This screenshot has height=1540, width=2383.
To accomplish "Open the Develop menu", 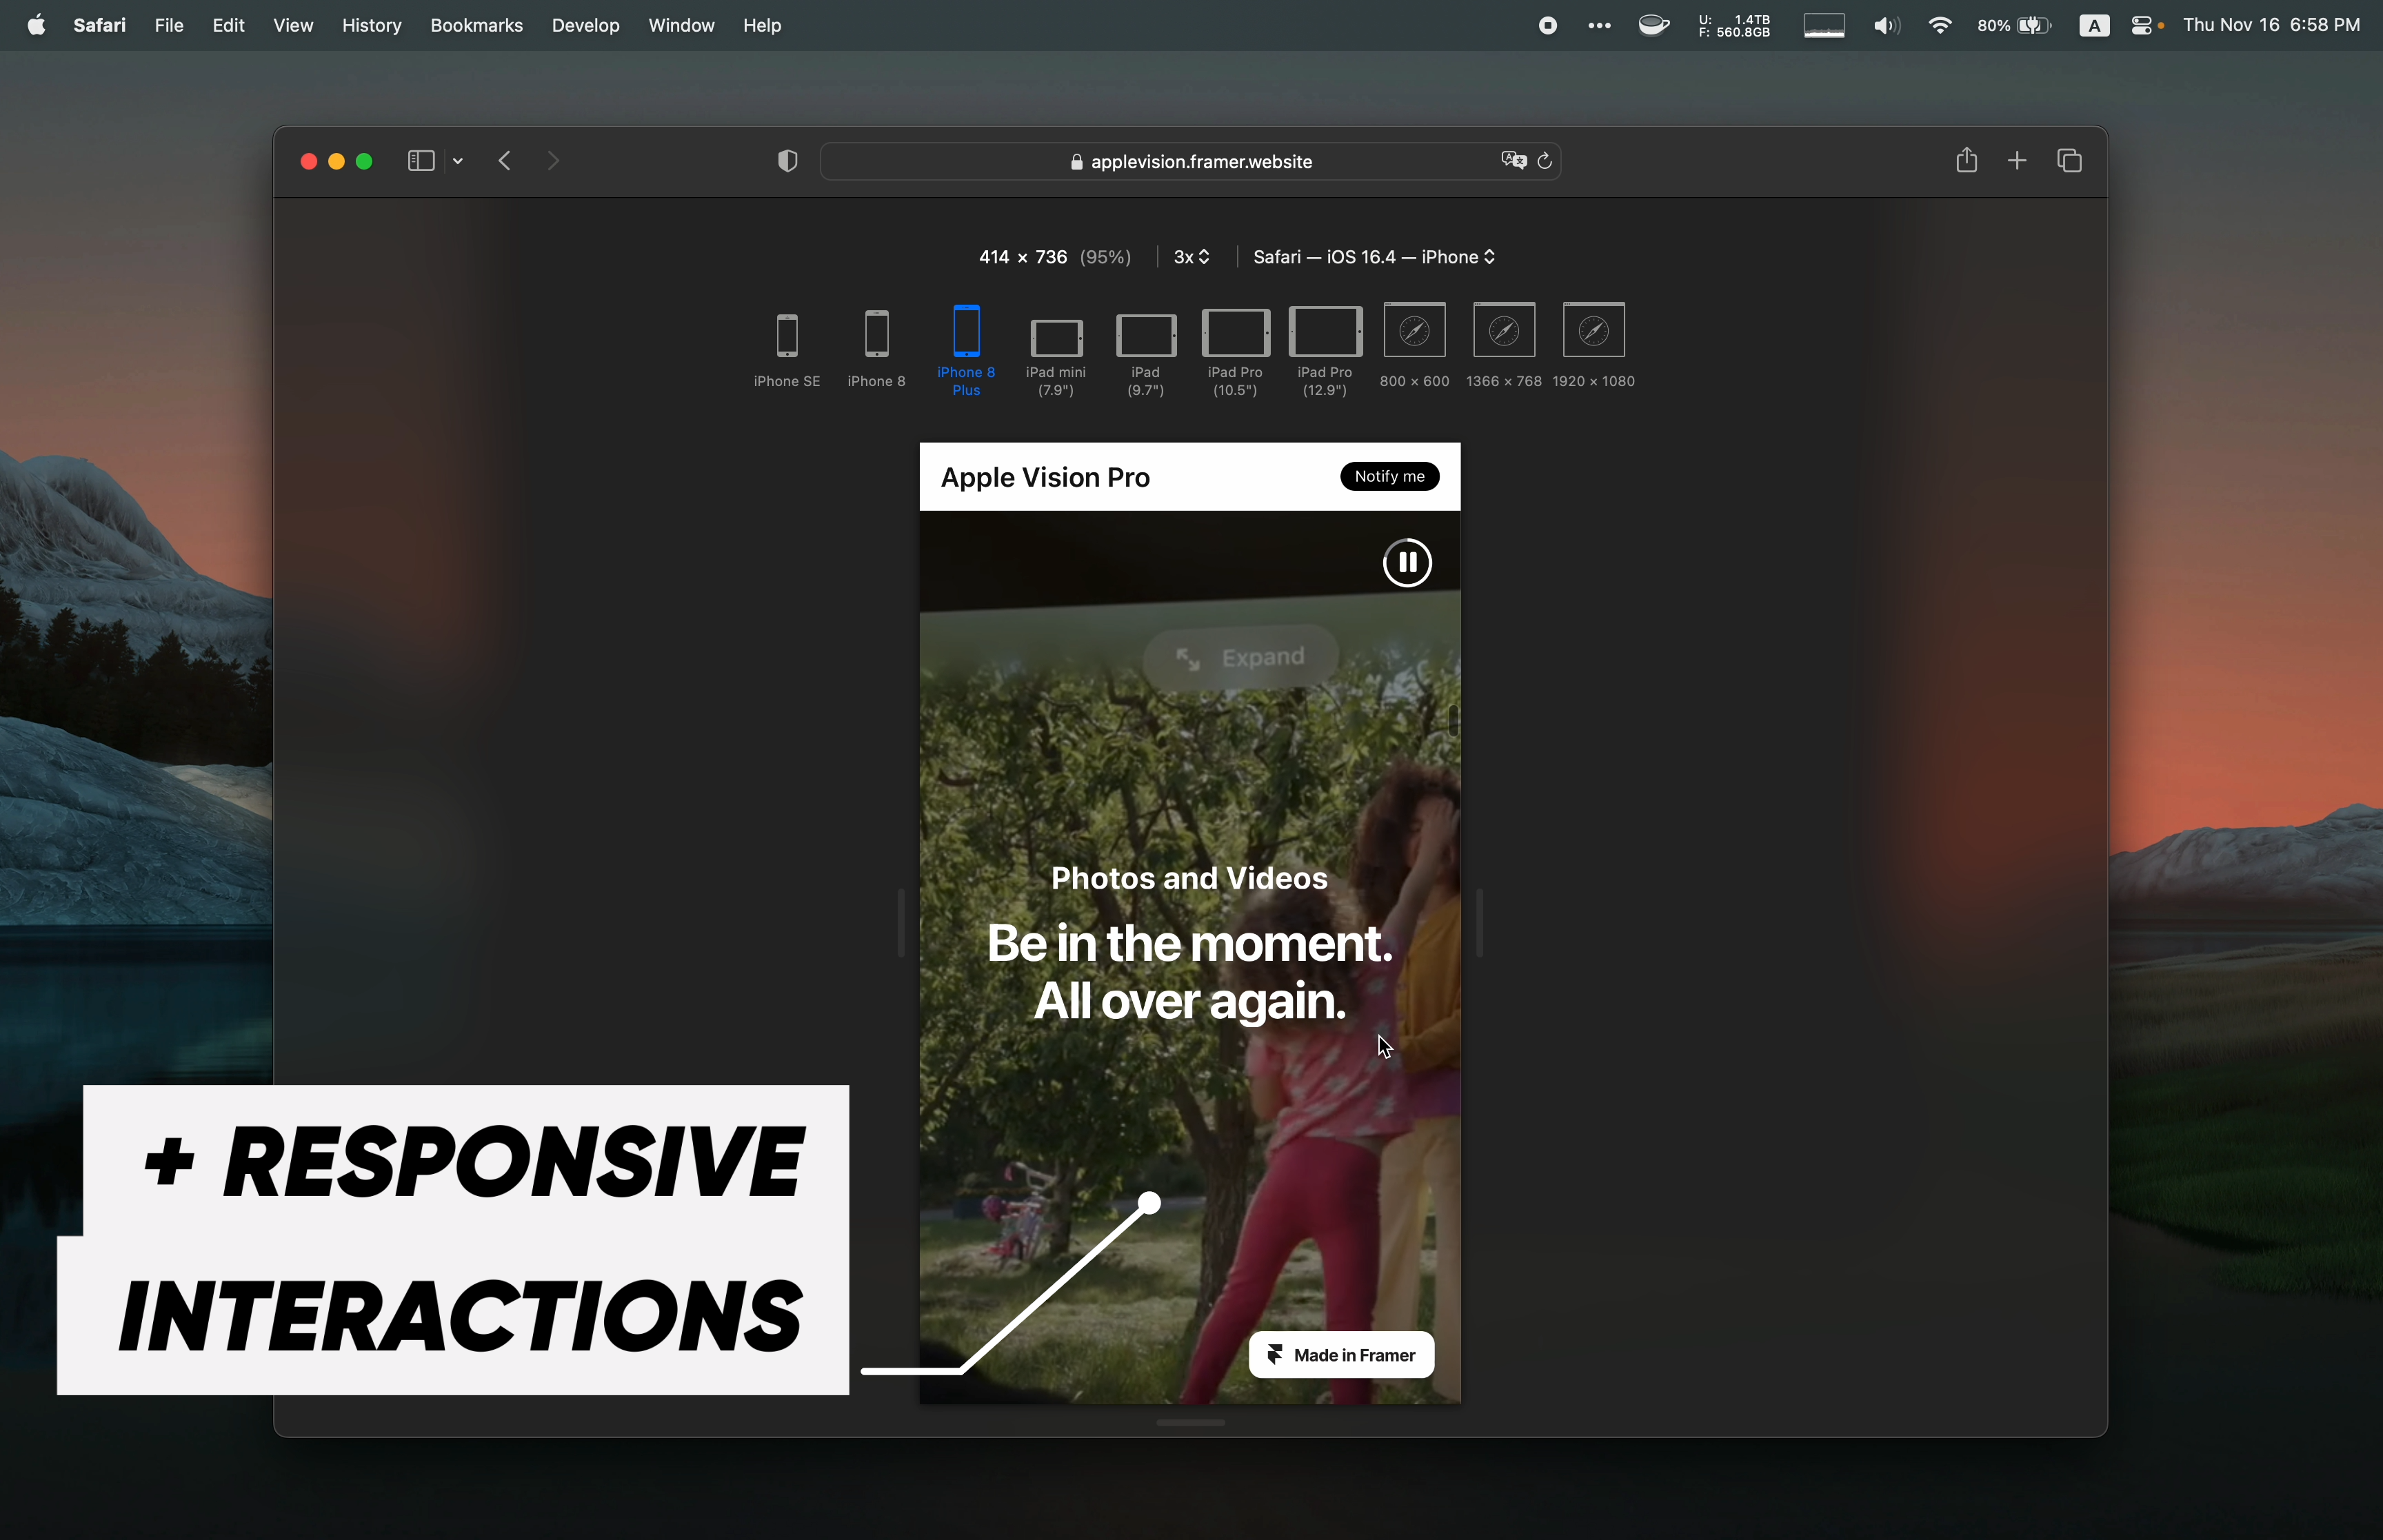I will pos(585,25).
